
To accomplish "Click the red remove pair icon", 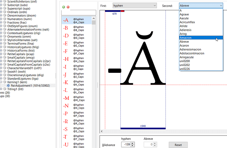I will pyautogui.click(x=68, y=7).
